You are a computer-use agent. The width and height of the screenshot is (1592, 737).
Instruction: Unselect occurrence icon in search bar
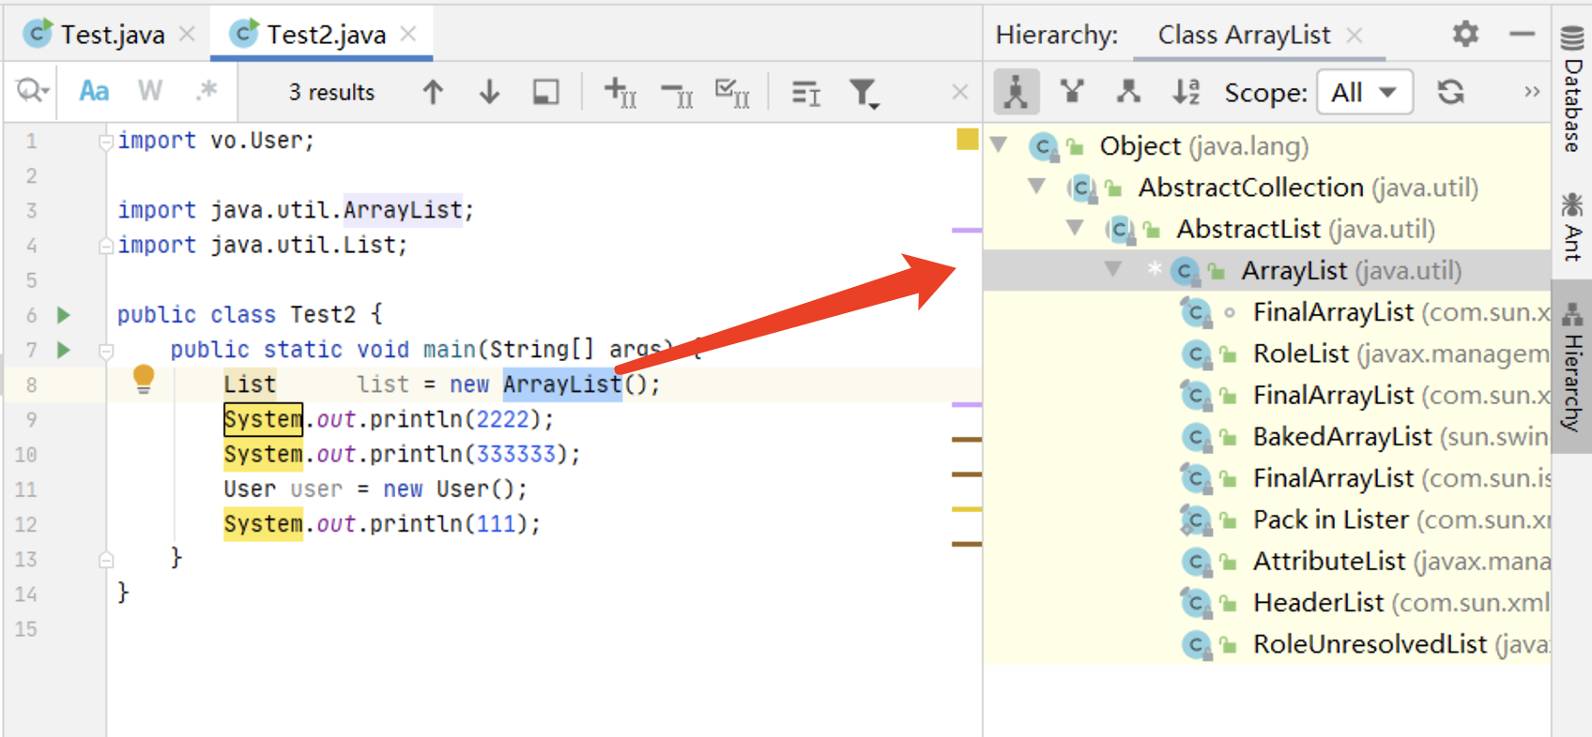[x=677, y=94]
